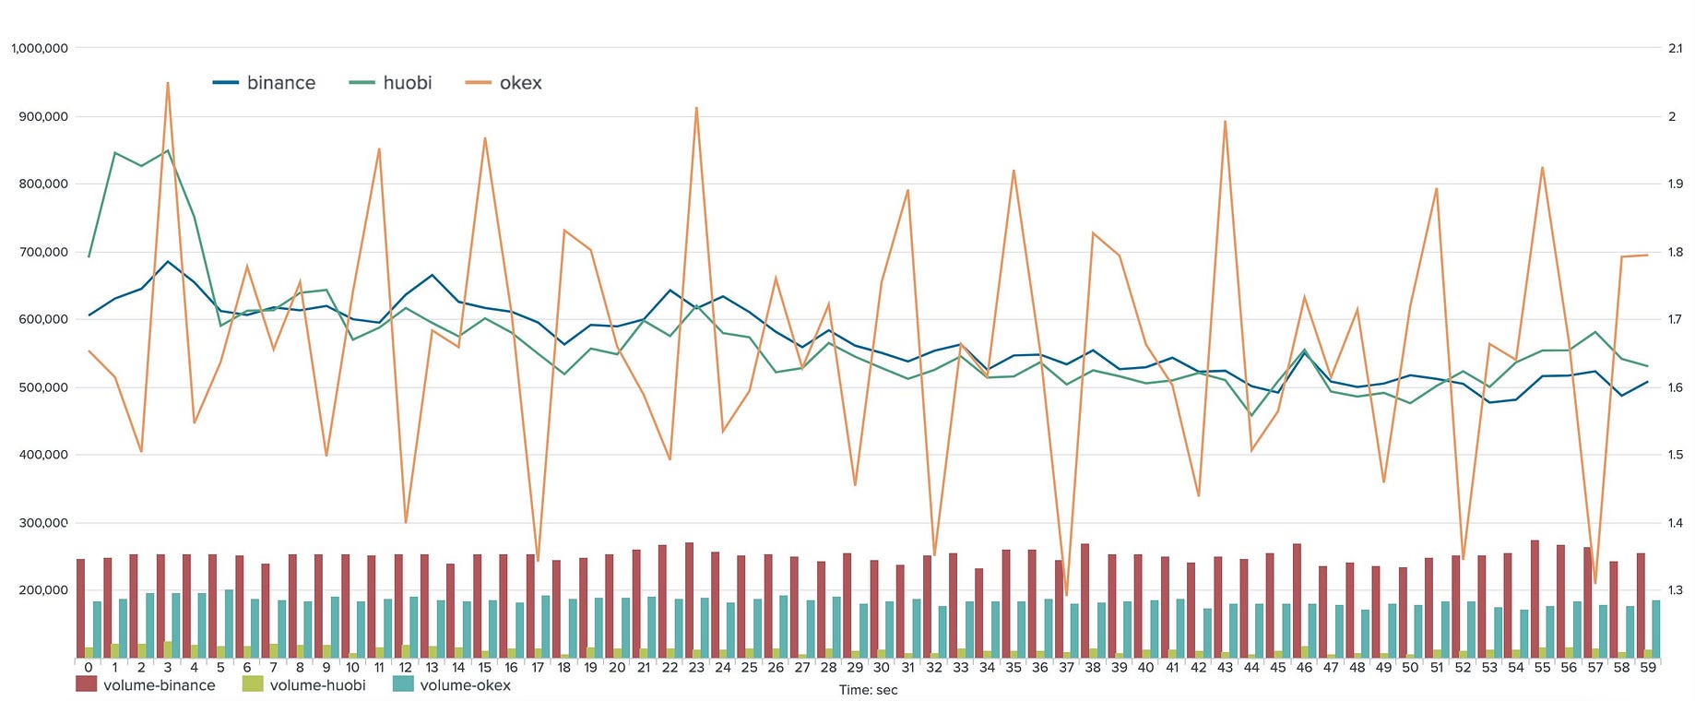Click the x-axis tick label 23
Image resolution: width=1695 pixels, height=701 pixels.
[696, 667]
